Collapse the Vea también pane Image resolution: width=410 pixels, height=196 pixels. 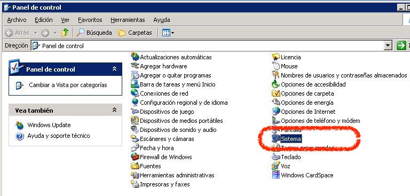click(x=114, y=110)
